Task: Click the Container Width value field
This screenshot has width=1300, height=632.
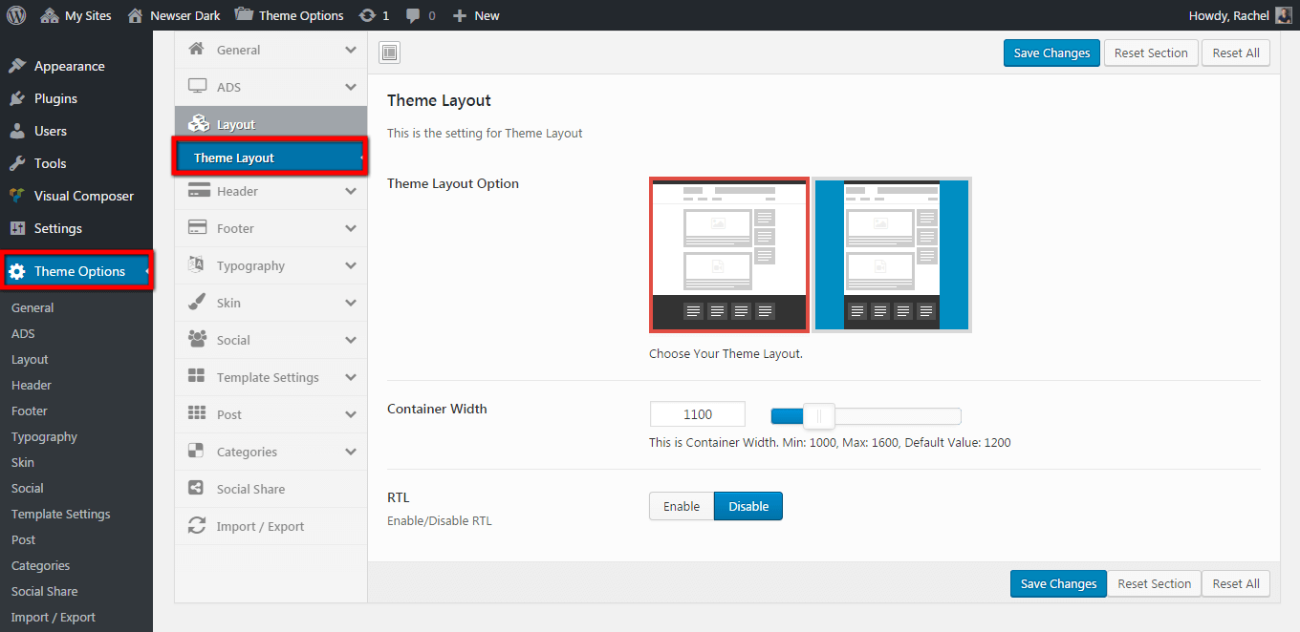Action: pos(697,414)
